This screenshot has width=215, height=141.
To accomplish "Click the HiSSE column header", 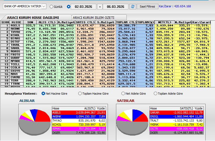I will point(16,22).
